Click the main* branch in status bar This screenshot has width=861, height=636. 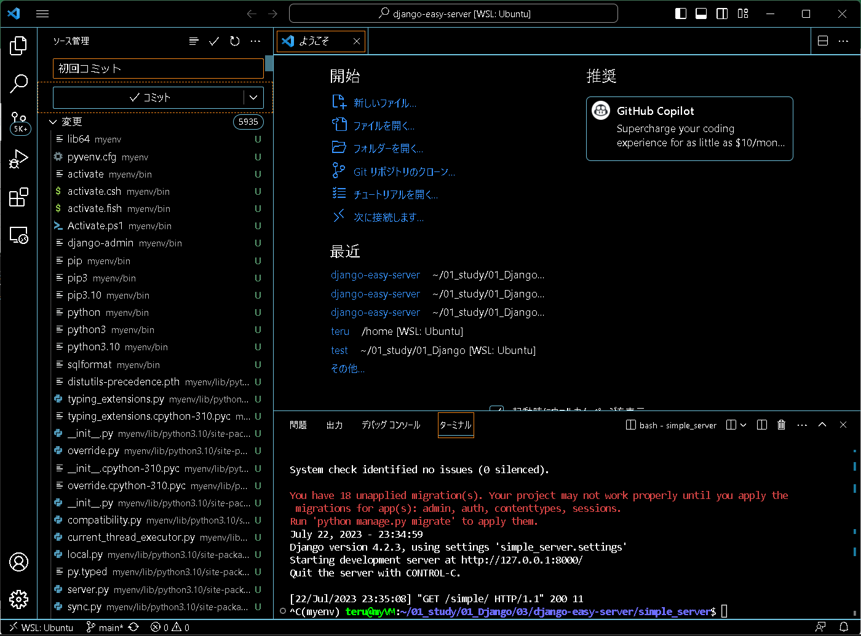(x=105, y=627)
